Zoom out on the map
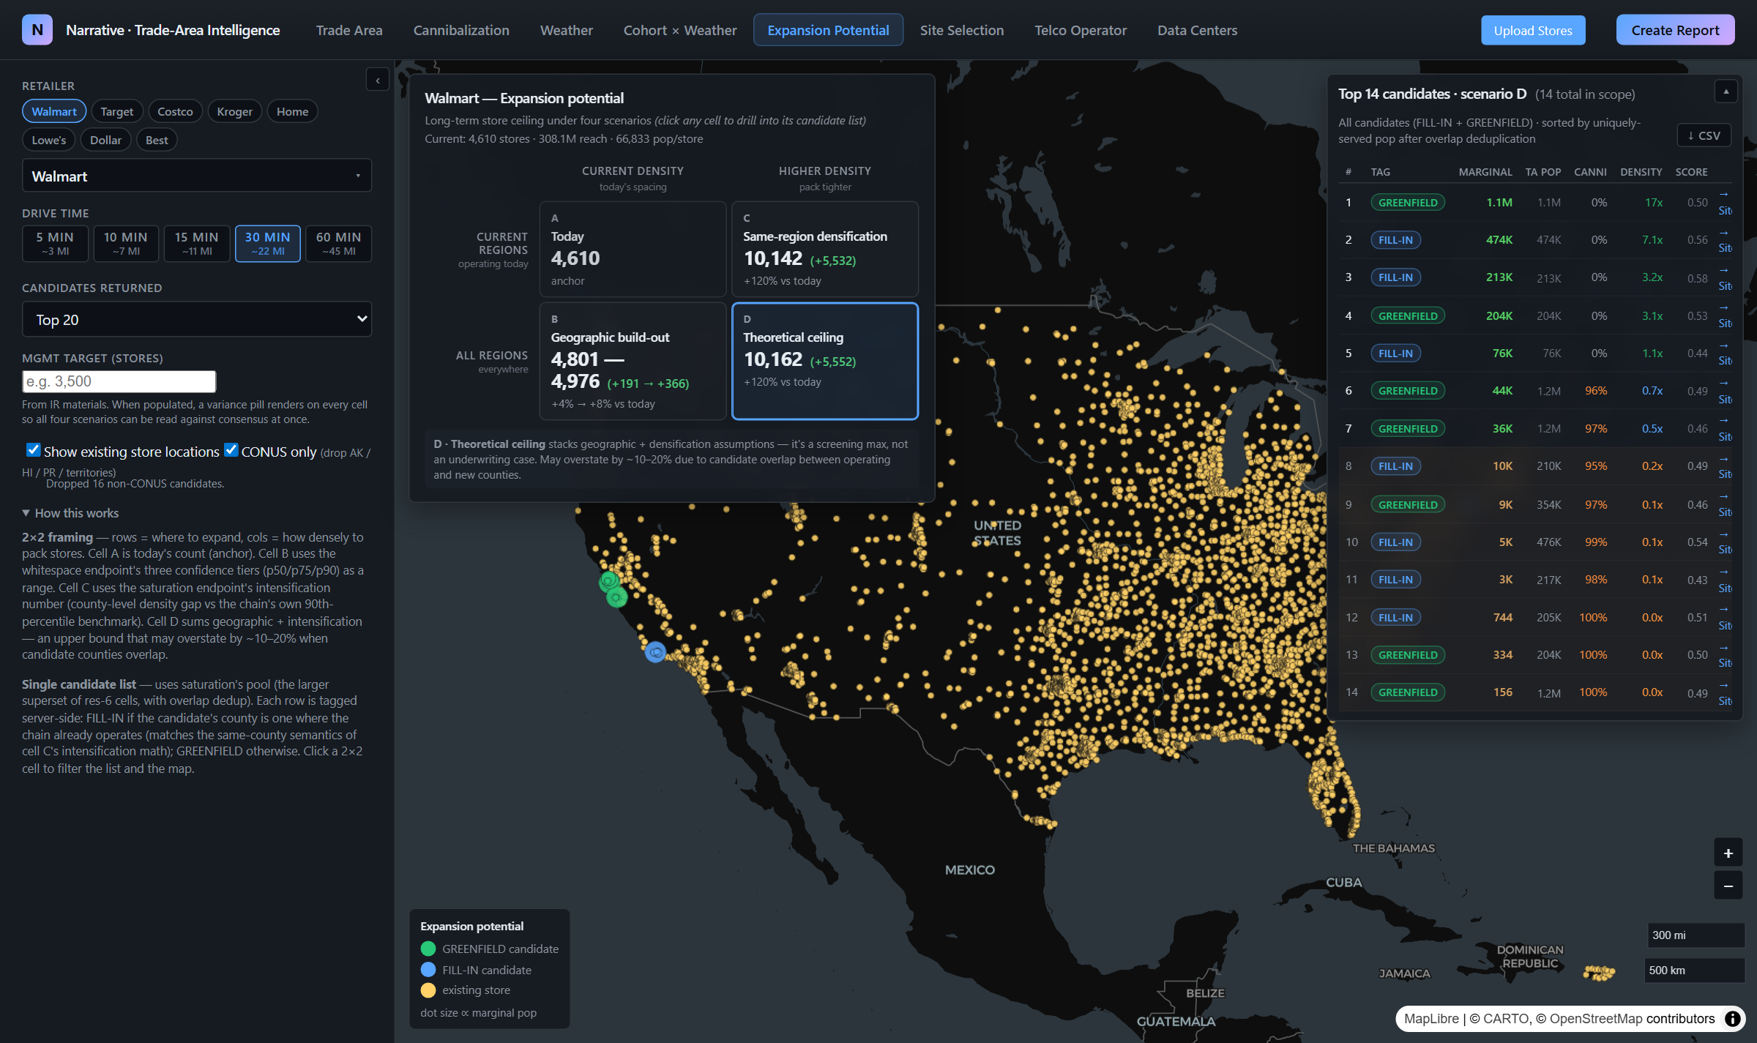 (1728, 886)
